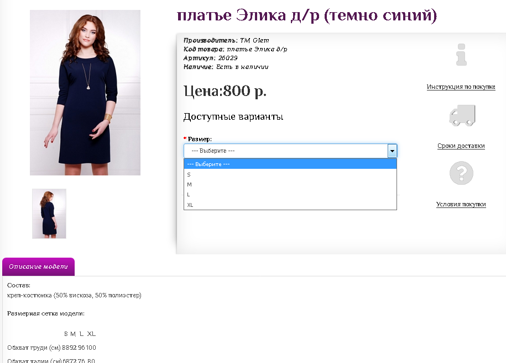Screen dimensions: 506x363
Task: Choose size XL from the dropdown
Action: click(290, 205)
